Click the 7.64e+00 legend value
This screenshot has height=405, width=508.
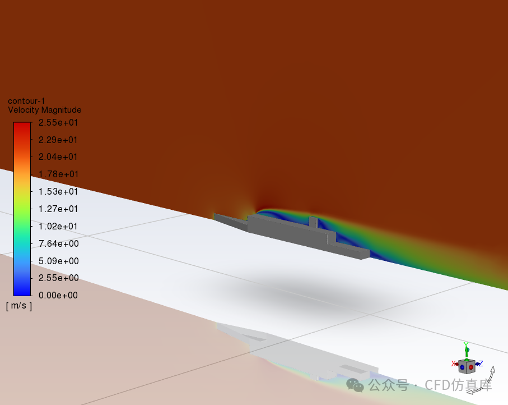[59, 243]
